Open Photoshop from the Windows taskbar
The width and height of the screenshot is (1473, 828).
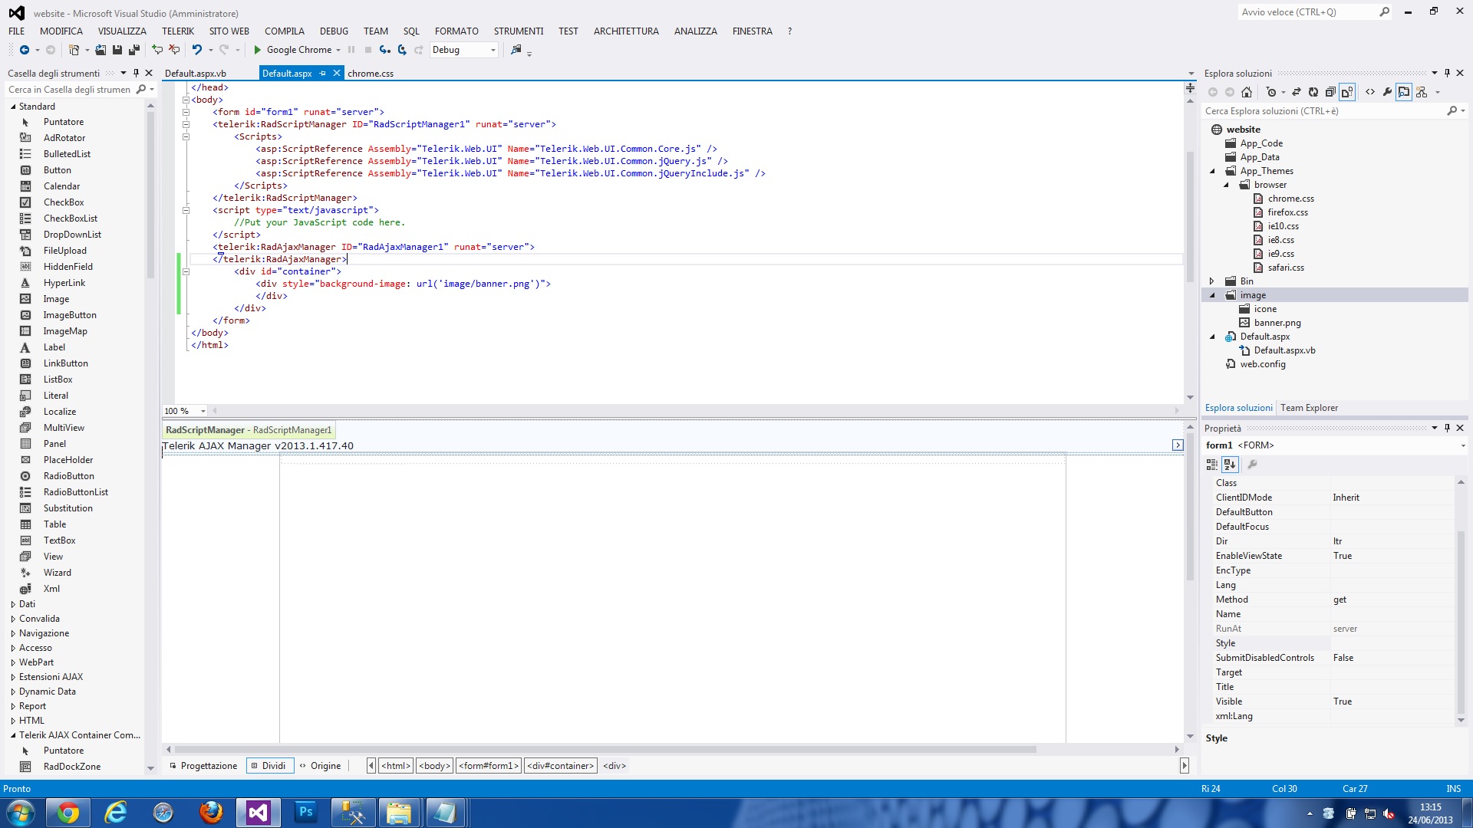pyautogui.click(x=306, y=812)
